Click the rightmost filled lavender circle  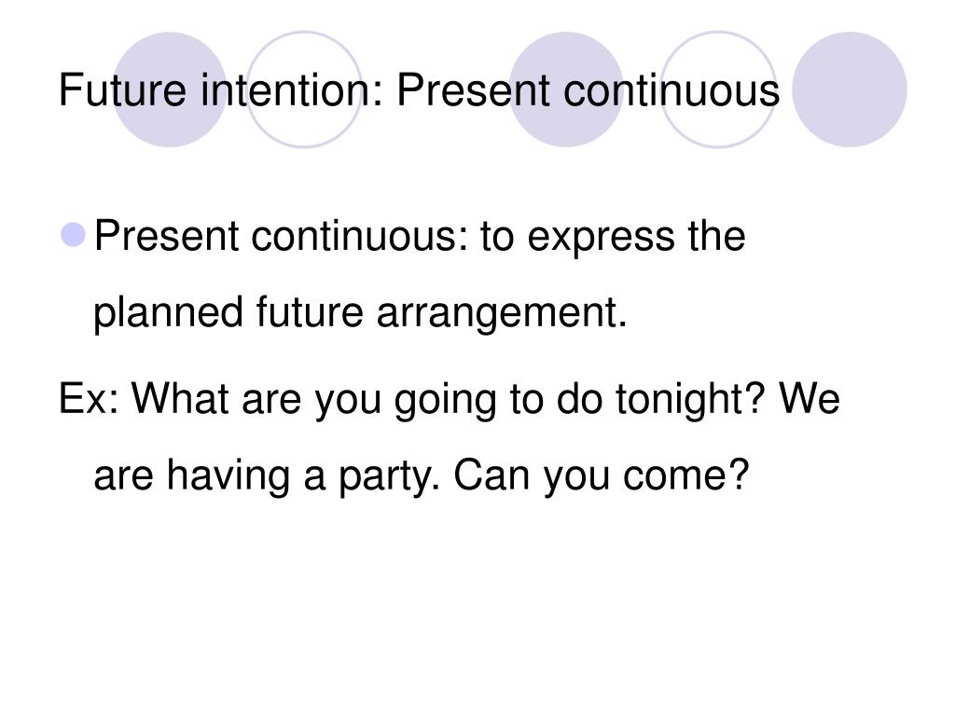pyautogui.click(x=849, y=89)
